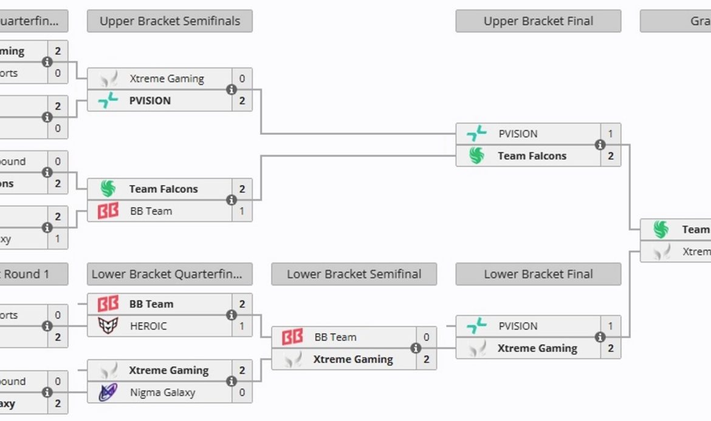Click the Nigma Galaxy team logo
The height and width of the screenshot is (421, 711).
(x=108, y=392)
